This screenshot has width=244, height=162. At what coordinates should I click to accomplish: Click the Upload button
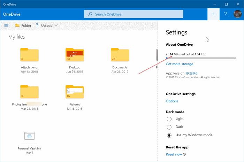(x=44, y=25)
